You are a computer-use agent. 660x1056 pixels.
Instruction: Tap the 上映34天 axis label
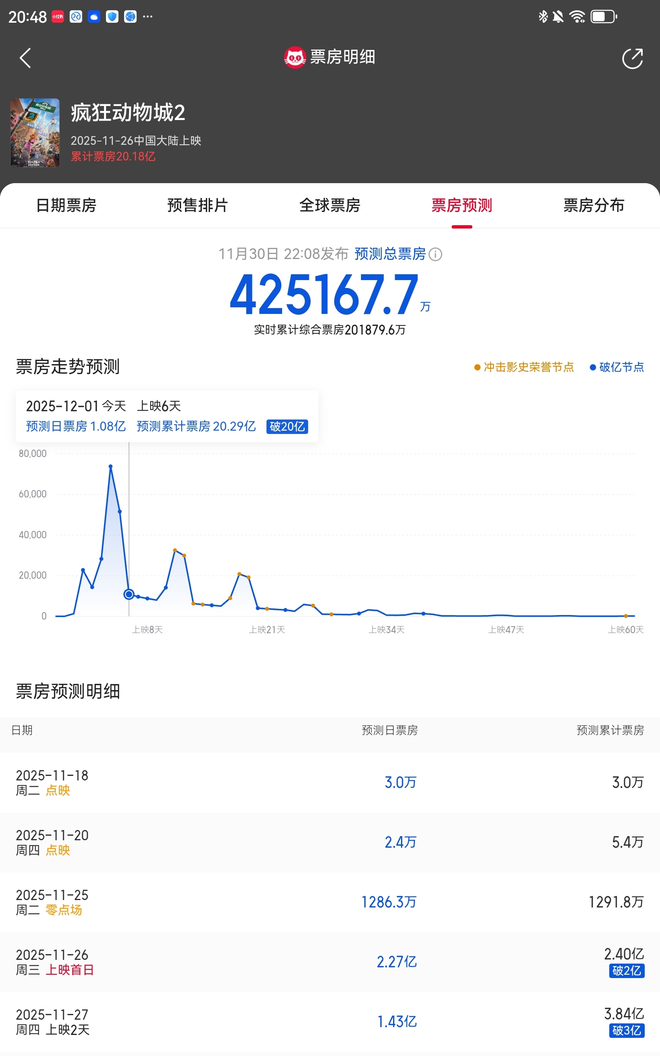(387, 629)
